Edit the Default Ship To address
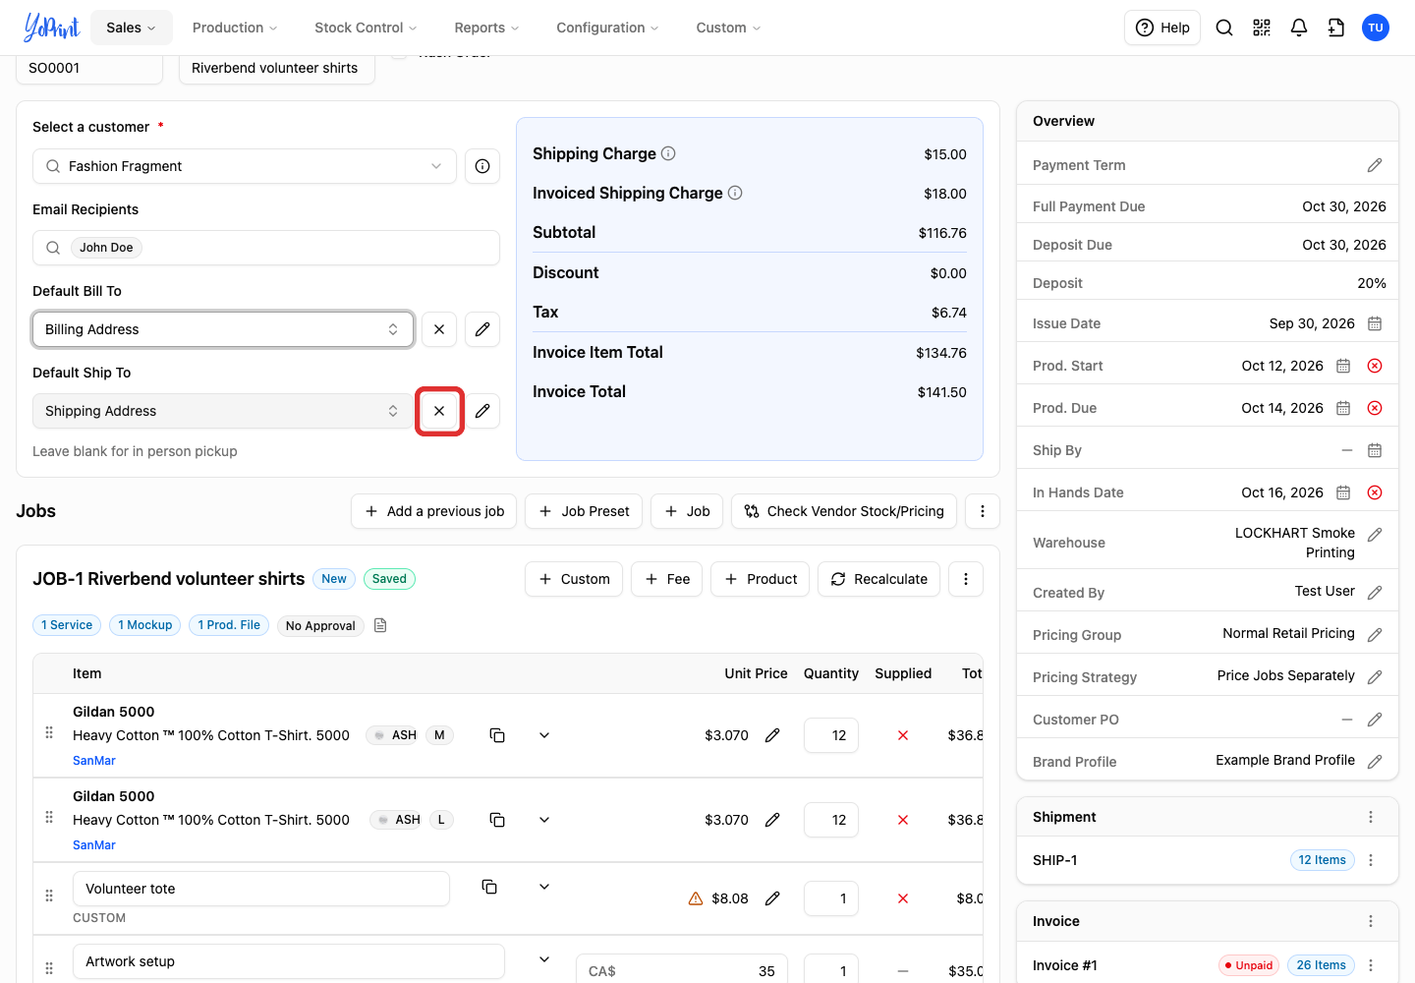This screenshot has width=1415, height=983. pyautogui.click(x=482, y=411)
